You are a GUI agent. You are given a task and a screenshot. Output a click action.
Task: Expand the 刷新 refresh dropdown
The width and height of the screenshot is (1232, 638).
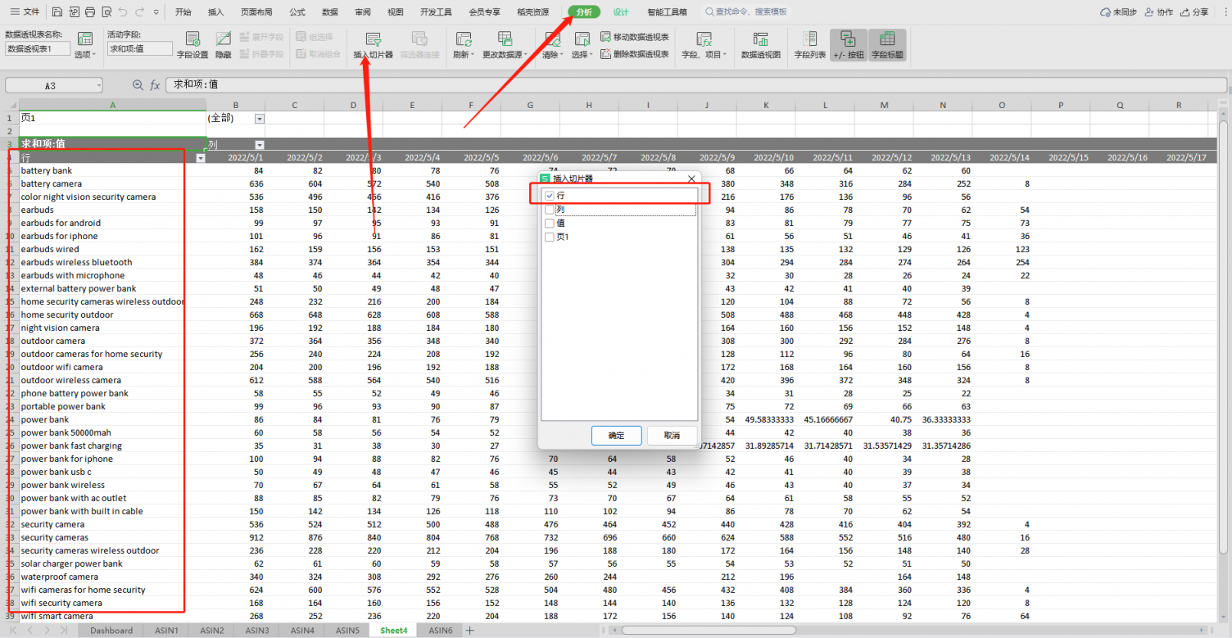464,55
